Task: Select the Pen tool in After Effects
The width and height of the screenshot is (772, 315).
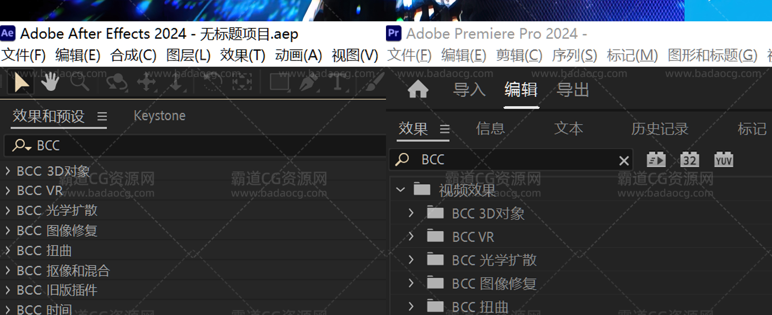Action: tap(308, 83)
